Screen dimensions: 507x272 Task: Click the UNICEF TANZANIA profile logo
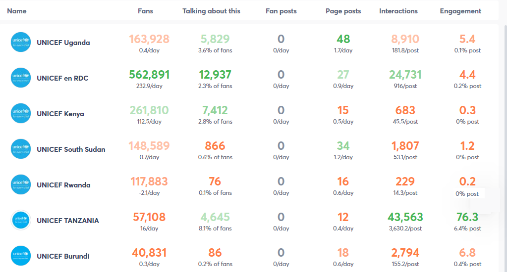tap(21, 220)
